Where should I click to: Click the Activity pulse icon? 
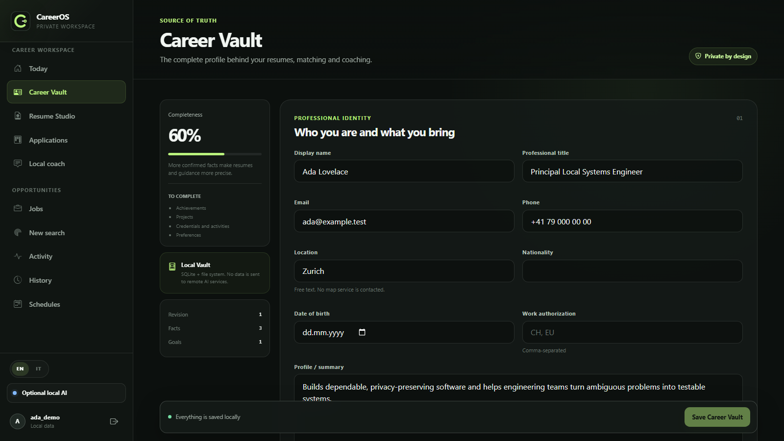[x=18, y=256]
